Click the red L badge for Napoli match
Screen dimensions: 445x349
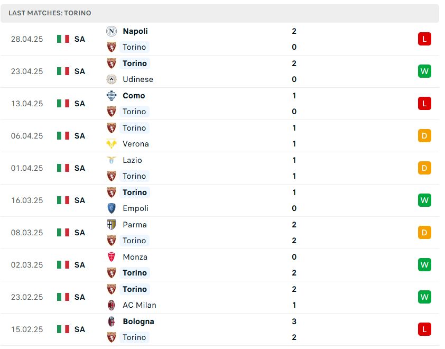(x=424, y=39)
